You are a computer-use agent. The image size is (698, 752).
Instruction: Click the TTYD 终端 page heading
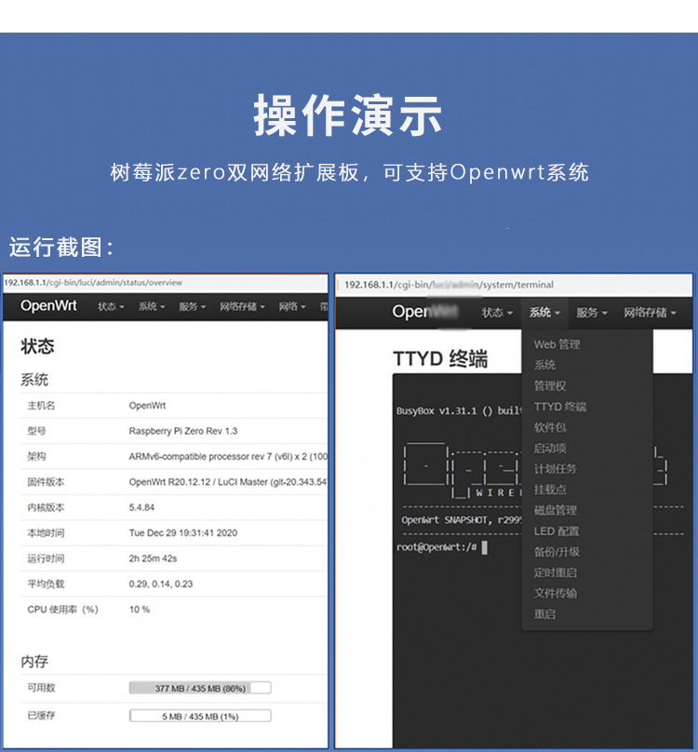(x=440, y=358)
